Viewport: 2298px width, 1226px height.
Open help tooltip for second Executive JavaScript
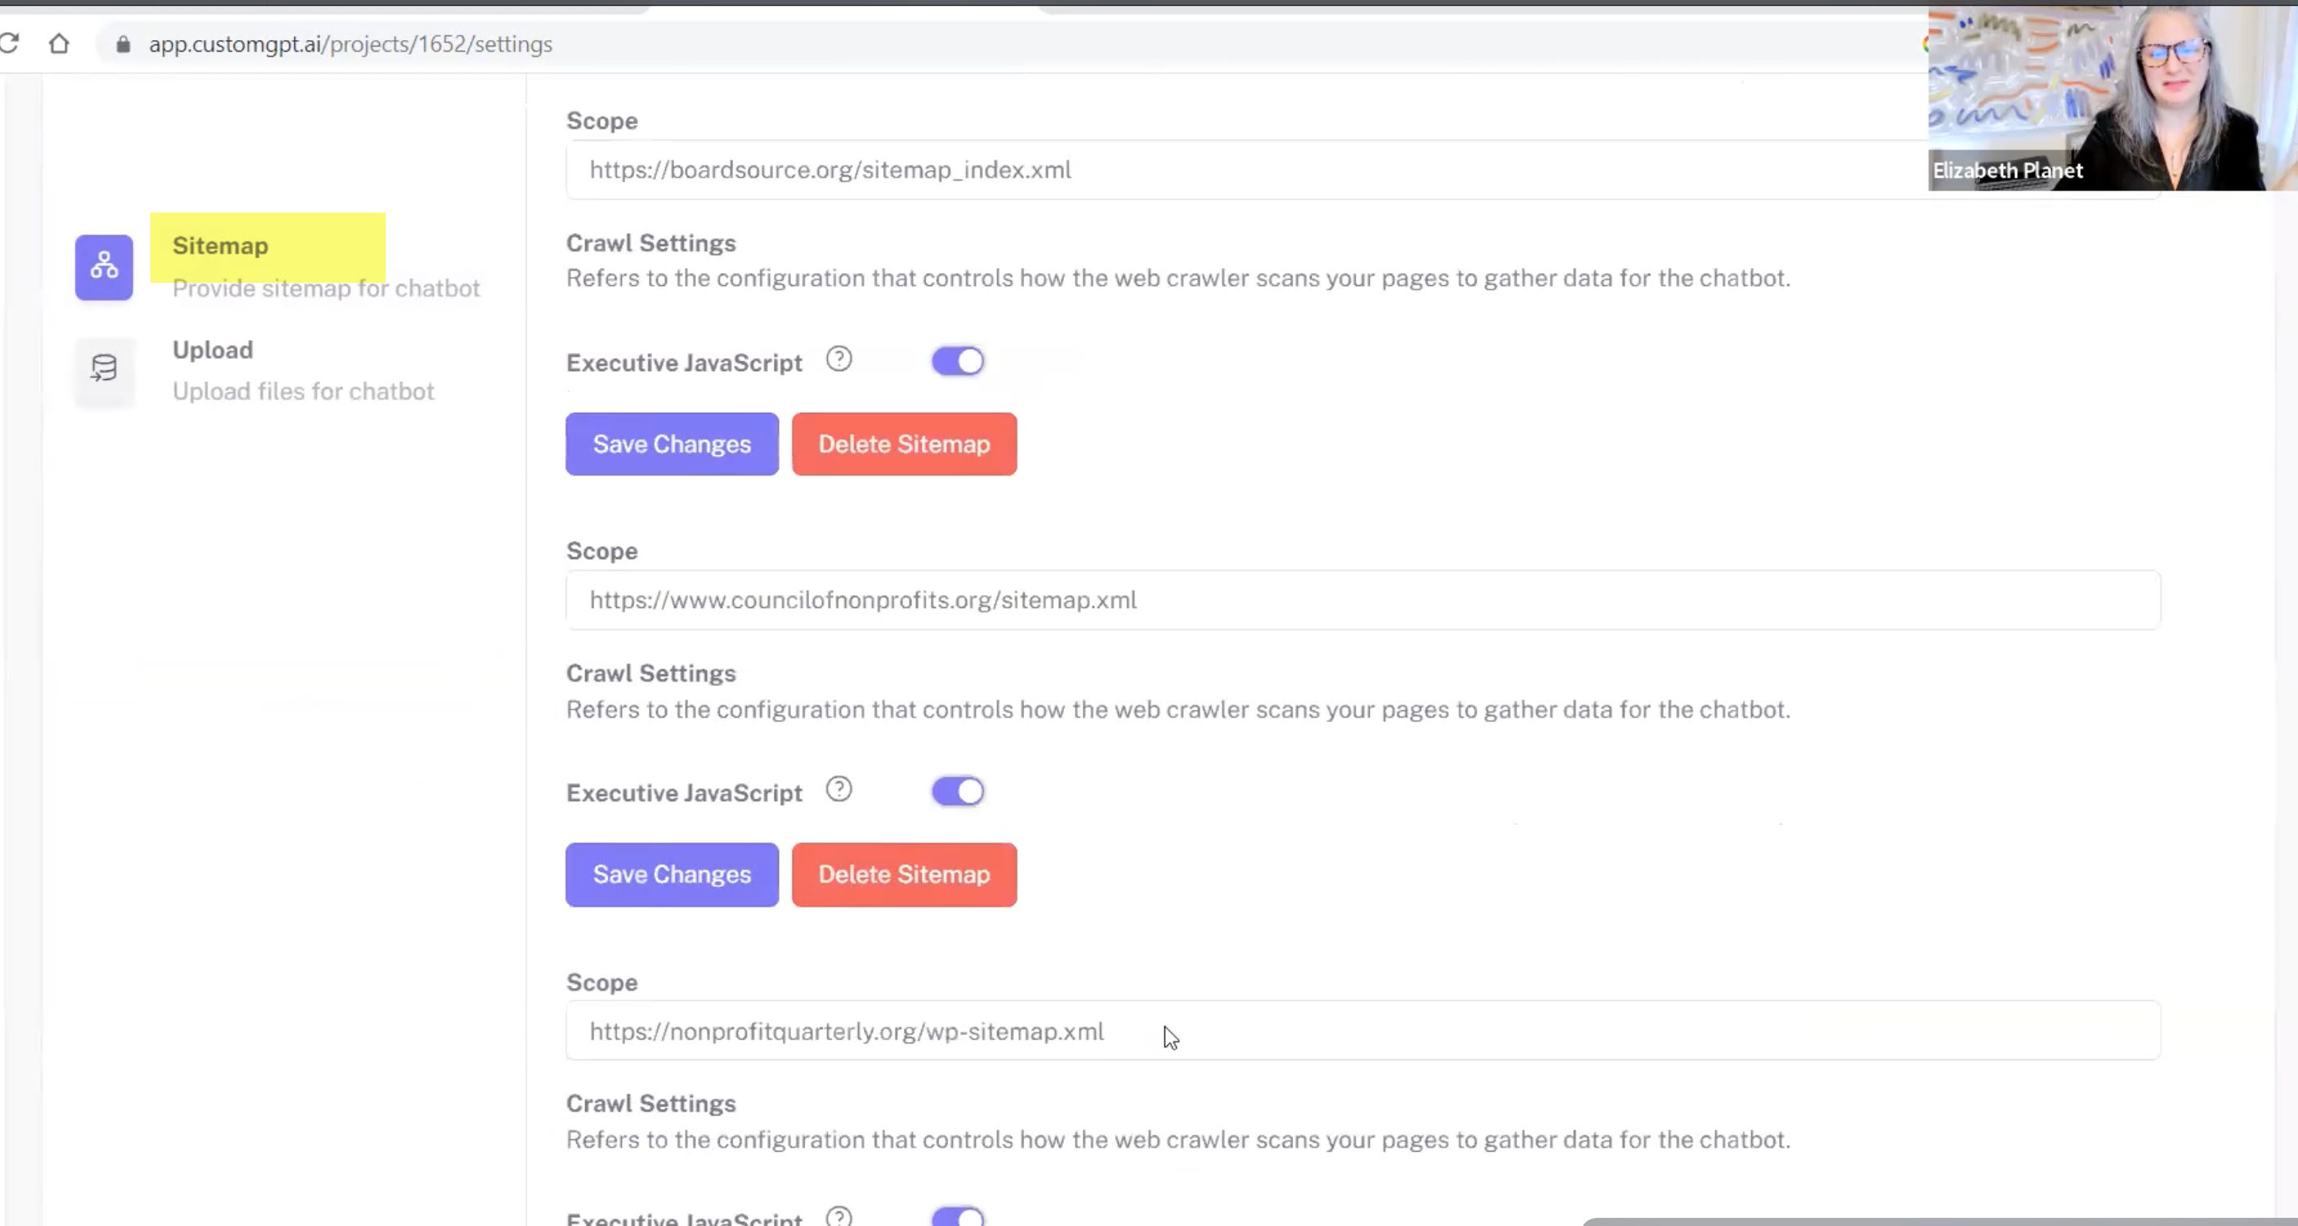(839, 790)
